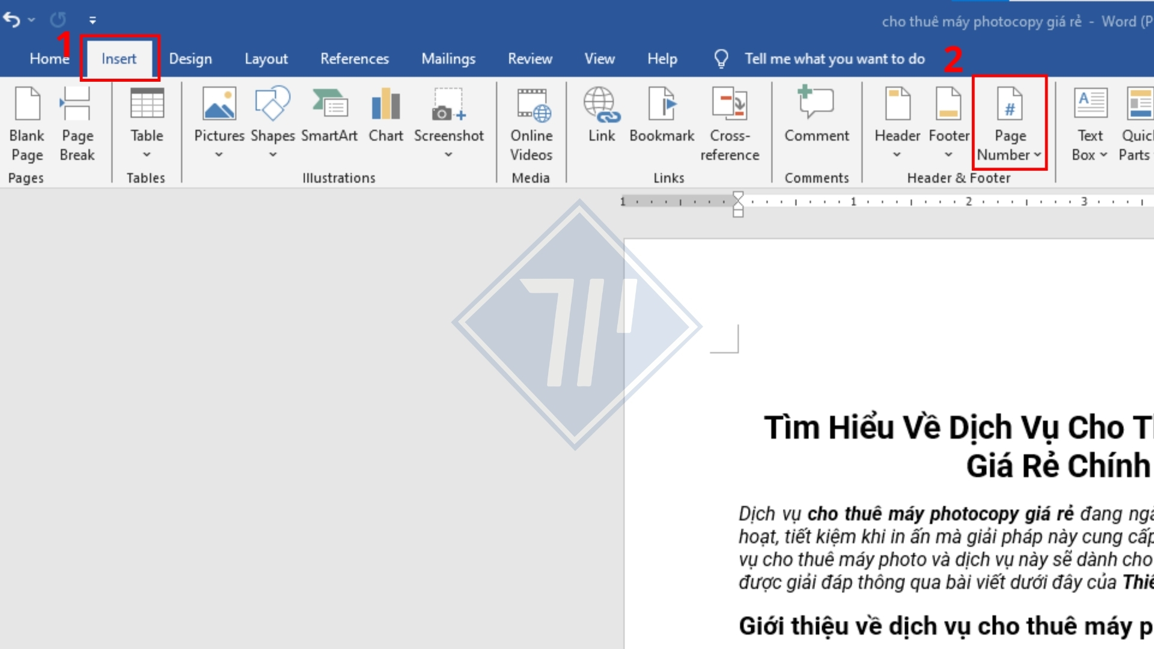Insert a Cross-reference
Screen dimensions: 1154x649
729,124
